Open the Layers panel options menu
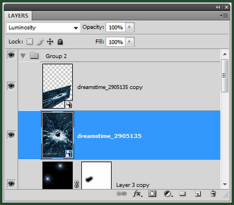The image size is (234, 205). 224,16
